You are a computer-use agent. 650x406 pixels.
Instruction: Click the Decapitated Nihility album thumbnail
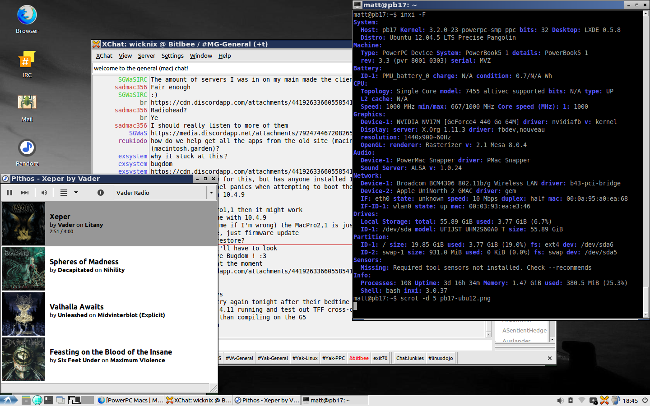pos(23,269)
